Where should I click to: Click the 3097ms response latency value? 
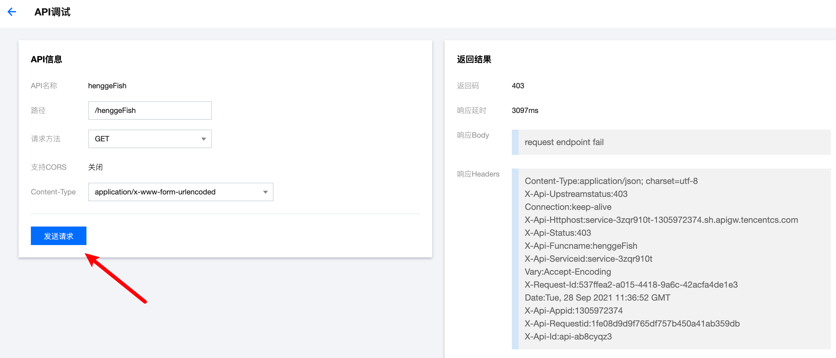pyautogui.click(x=525, y=110)
